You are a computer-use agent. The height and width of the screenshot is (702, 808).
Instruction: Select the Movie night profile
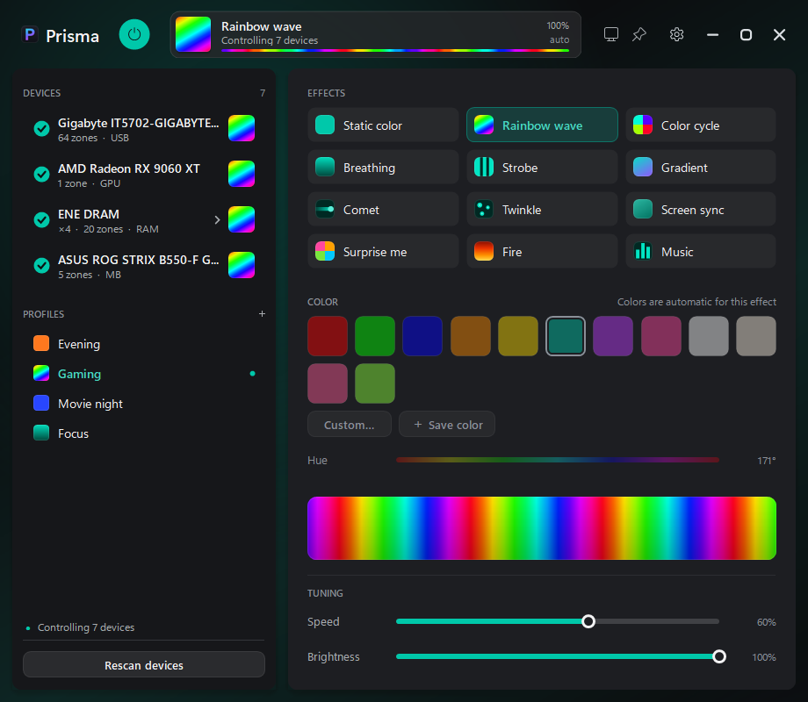(144, 404)
